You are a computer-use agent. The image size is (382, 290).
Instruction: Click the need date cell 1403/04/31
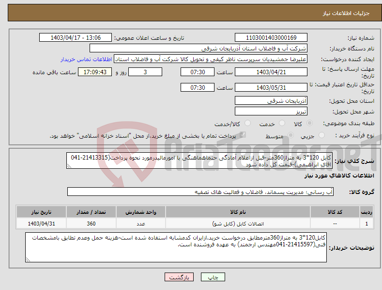[42, 224]
